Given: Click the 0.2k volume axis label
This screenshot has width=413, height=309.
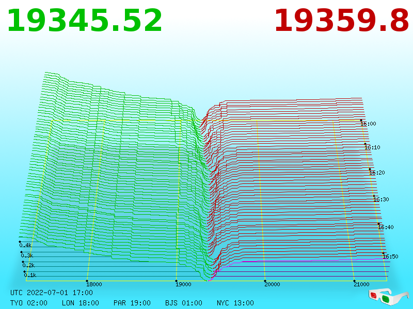Looking at the screenshot, I should (28, 265).
